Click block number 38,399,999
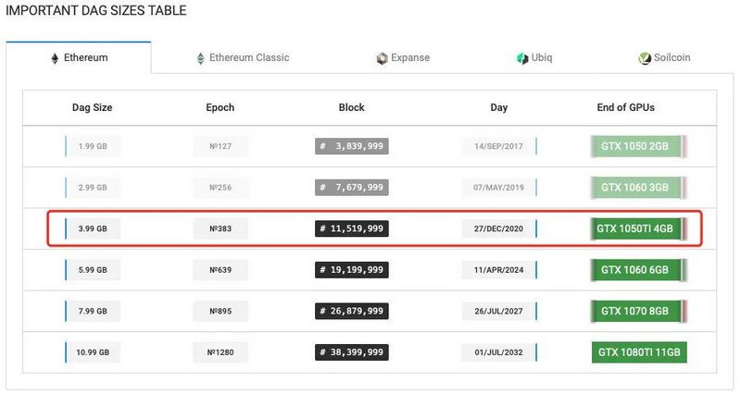The height and width of the screenshot is (394, 741). tap(351, 352)
